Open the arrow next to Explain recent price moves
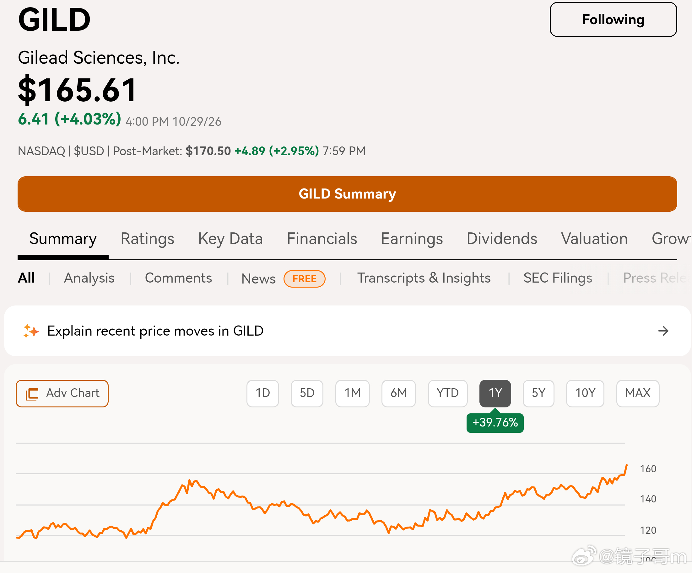This screenshot has width=692, height=573. (x=663, y=331)
